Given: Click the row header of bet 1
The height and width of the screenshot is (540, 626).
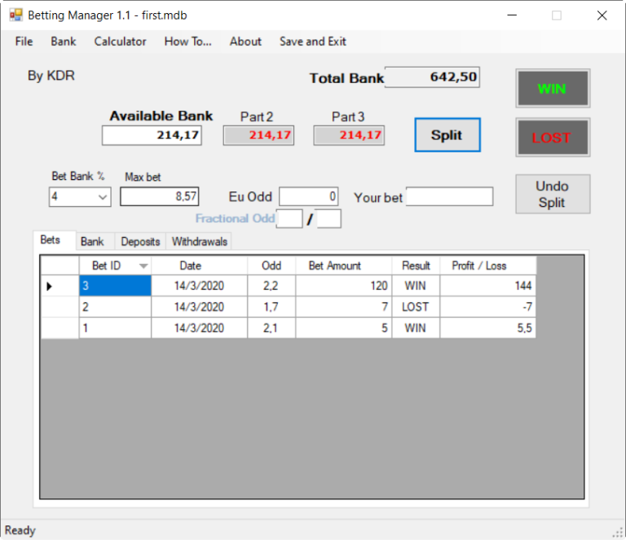Looking at the screenshot, I should pyautogui.click(x=60, y=328).
